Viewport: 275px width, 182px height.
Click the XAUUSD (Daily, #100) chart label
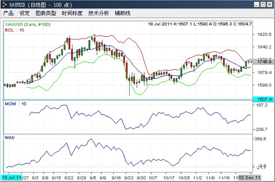click(27, 24)
